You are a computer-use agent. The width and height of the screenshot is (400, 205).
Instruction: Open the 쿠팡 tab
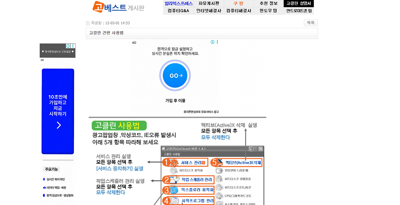tap(238, 3)
